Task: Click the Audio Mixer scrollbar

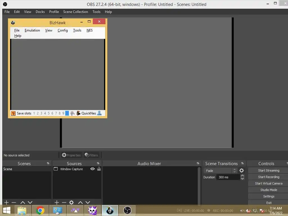Action: pos(199,186)
